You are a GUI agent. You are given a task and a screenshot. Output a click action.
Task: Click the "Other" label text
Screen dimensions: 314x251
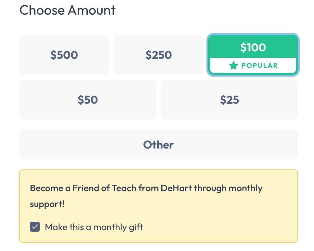159,145
